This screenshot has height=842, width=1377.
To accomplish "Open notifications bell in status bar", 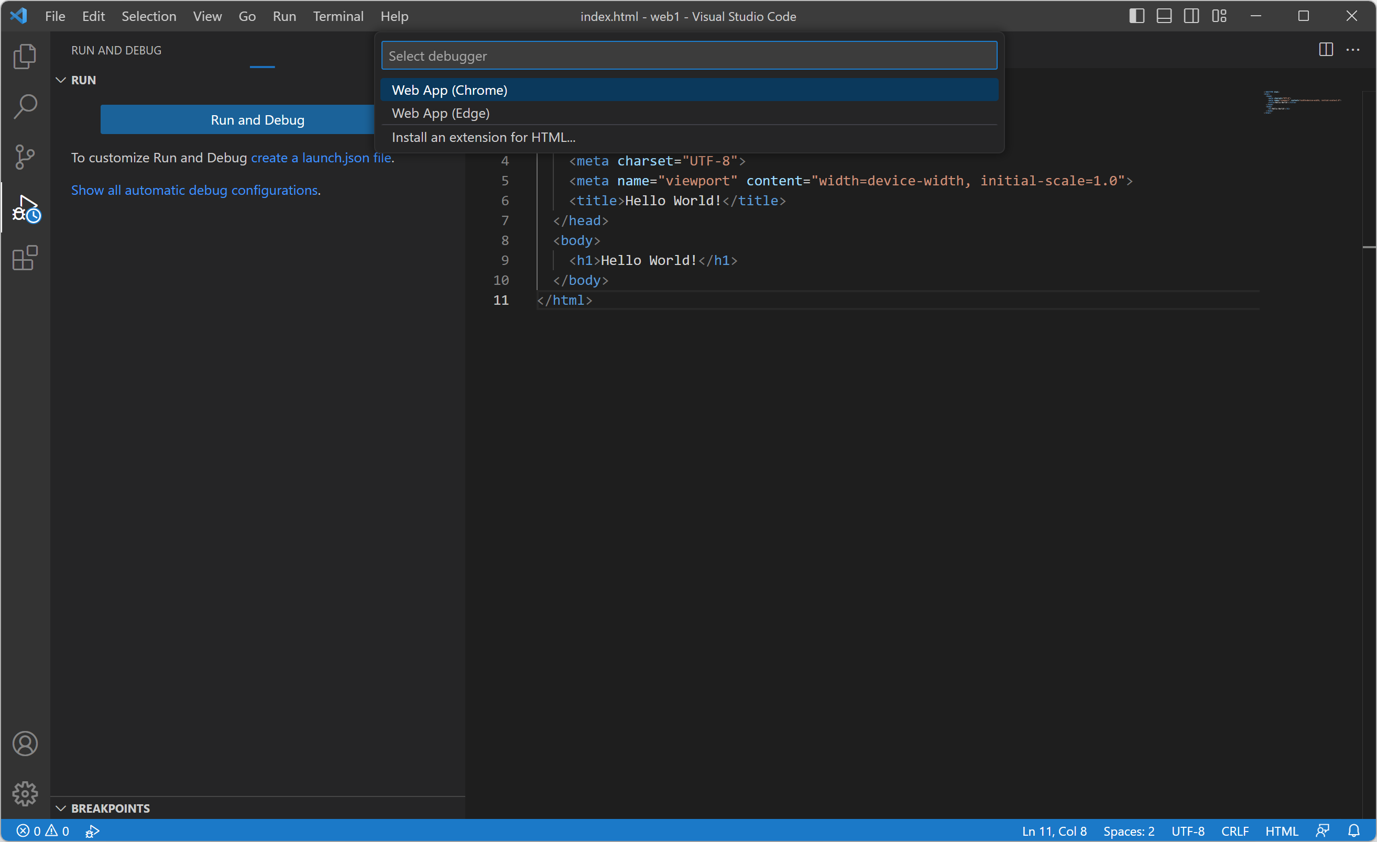I will pyautogui.click(x=1353, y=831).
